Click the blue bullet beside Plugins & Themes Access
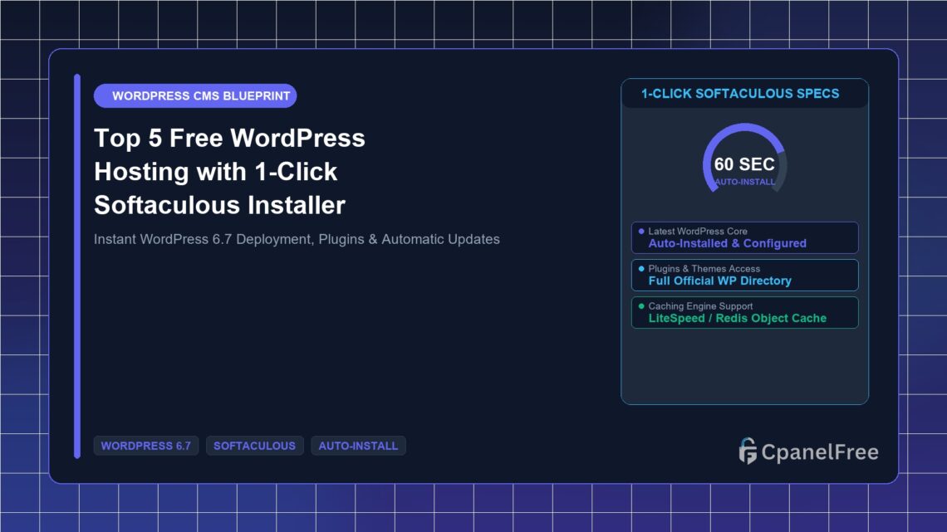This screenshot has height=532, width=947. coord(641,268)
